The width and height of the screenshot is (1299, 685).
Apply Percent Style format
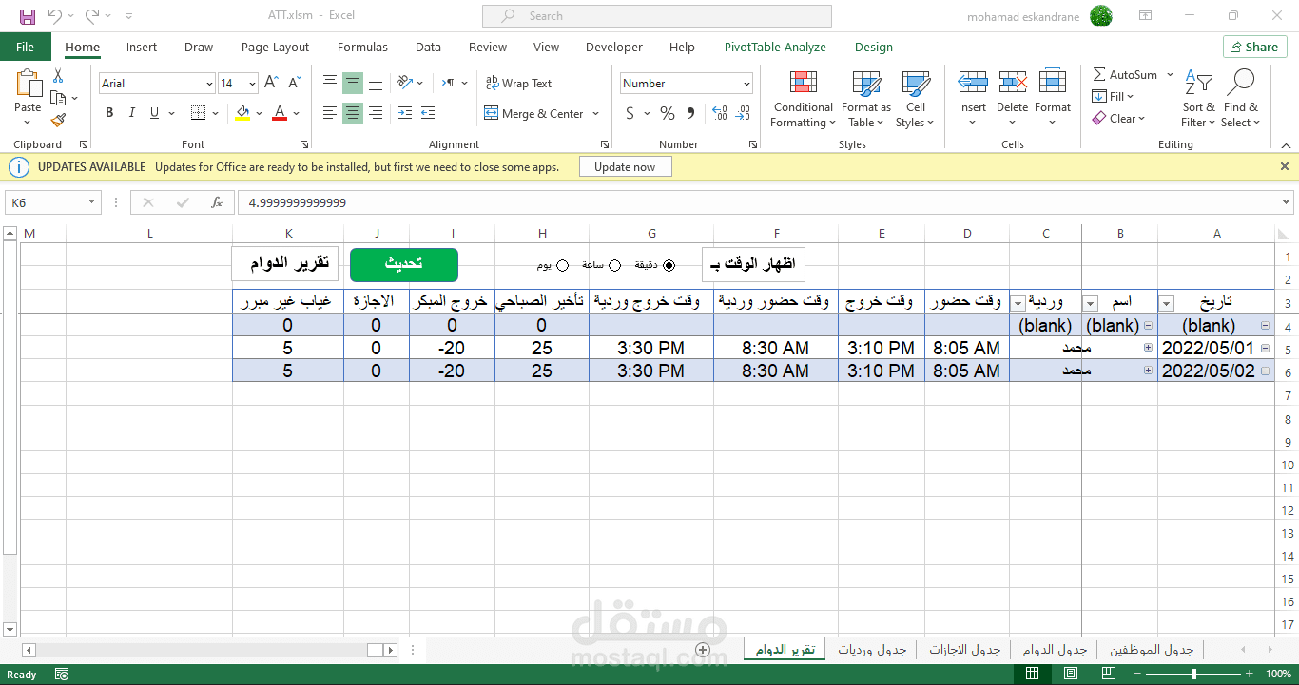click(668, 113)
